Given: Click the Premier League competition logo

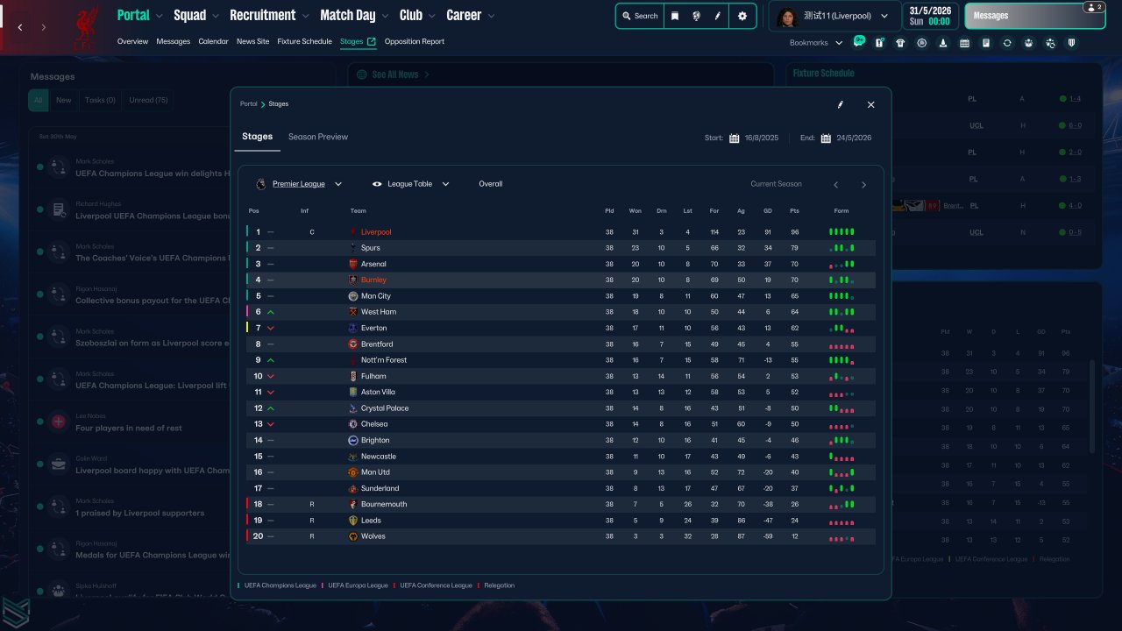Looking at the screenshot, I should pyautogui.click(x=260, y=184).
